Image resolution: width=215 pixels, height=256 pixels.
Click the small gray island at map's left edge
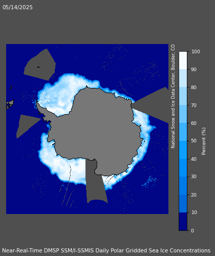[10, 104]
